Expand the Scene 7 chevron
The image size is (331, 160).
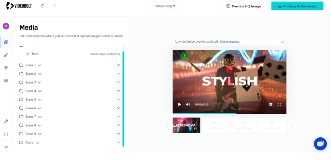point(118,117)
